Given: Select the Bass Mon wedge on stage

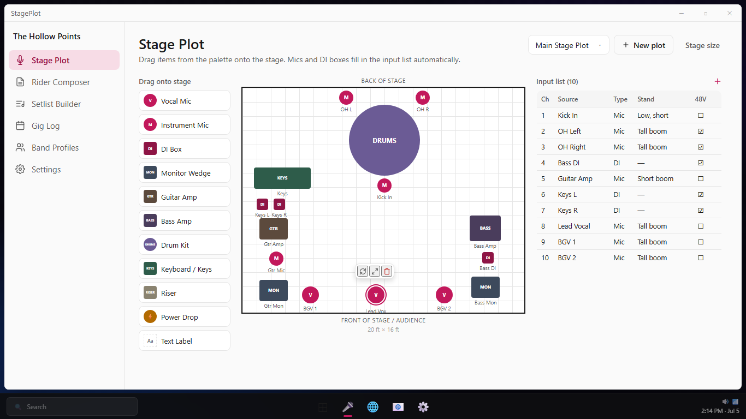Looking at the screenshot, I should click(x=486, y=287).
